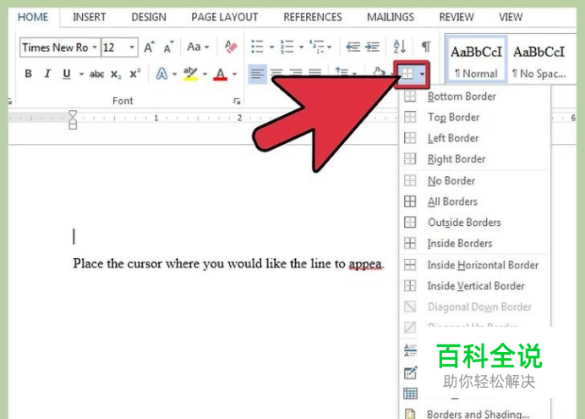This screenshot has height=419, width=585.
Task: Open the font name dropdown
Action: [x=95, y=47]
